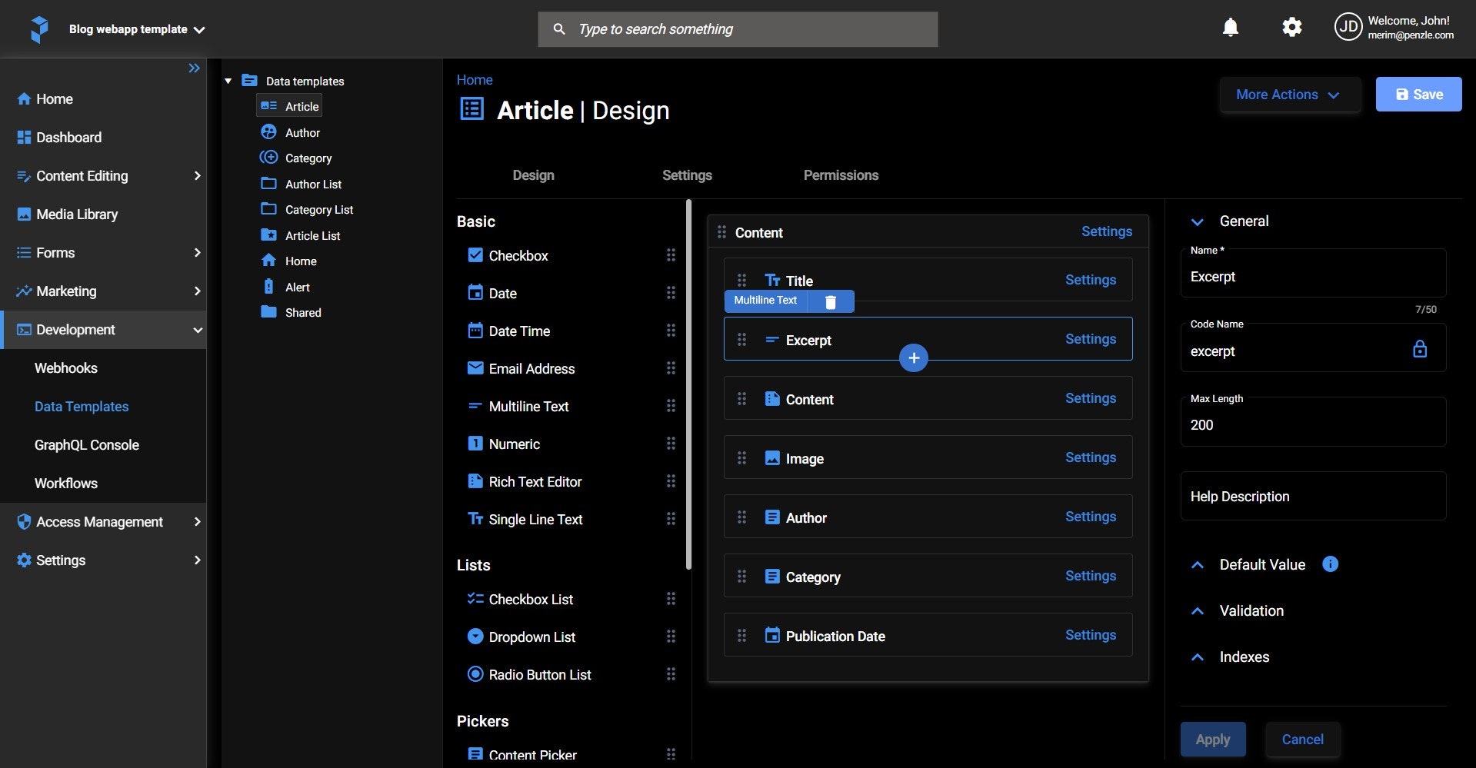Open the gear settings icon in header
Screen dimensions: 1476x768
click(1292, 28)
